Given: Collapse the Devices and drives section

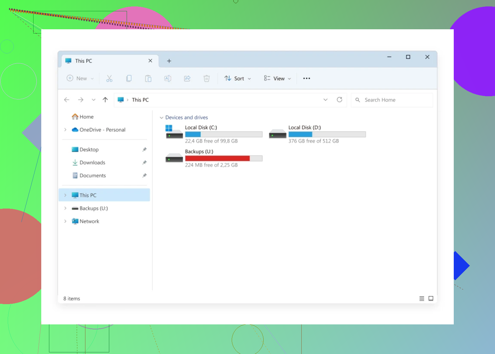Looking at the screenshot, I should (161, 118).
